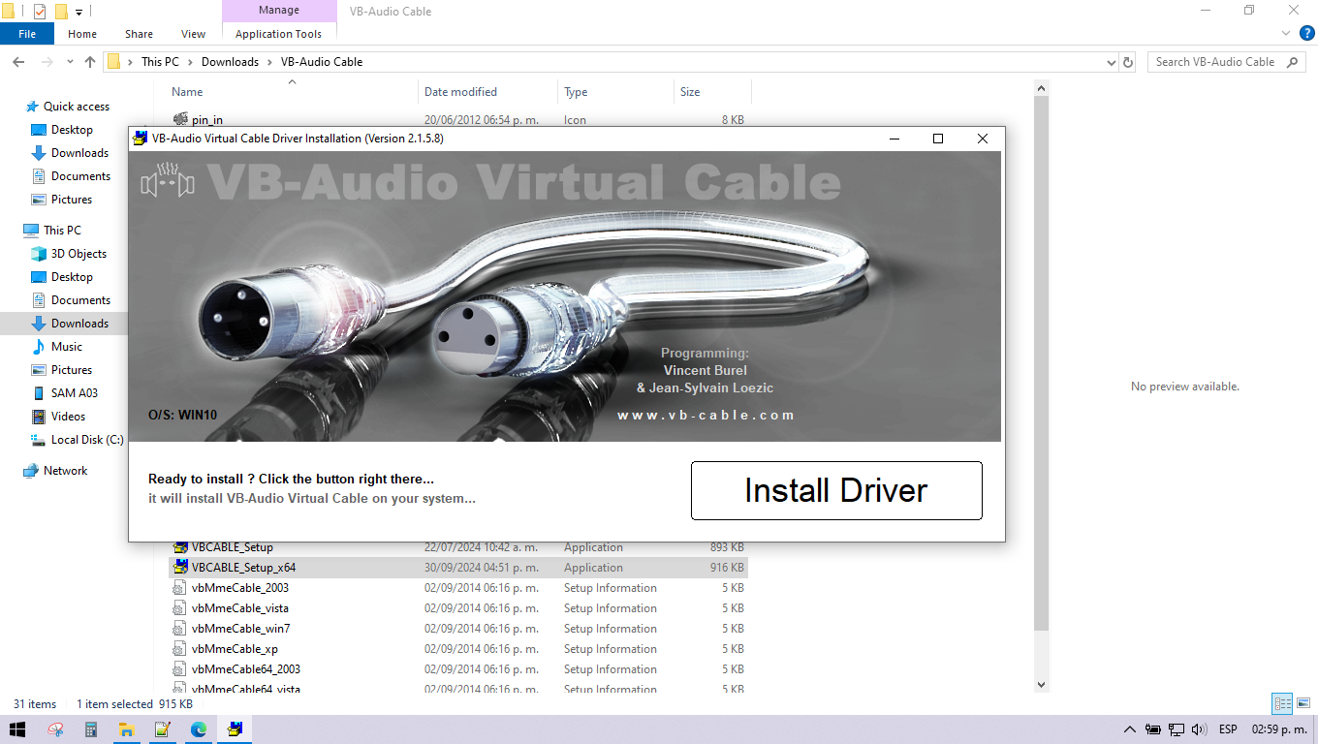Select Videos in navigation pane

pyautogui.click(x=68, y=417)
